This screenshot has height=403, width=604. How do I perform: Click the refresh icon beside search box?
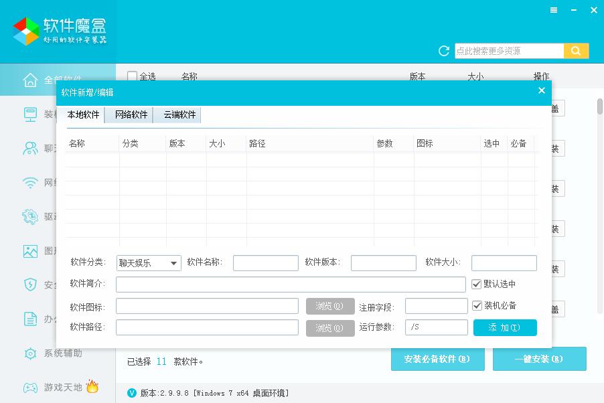point(443,51)
